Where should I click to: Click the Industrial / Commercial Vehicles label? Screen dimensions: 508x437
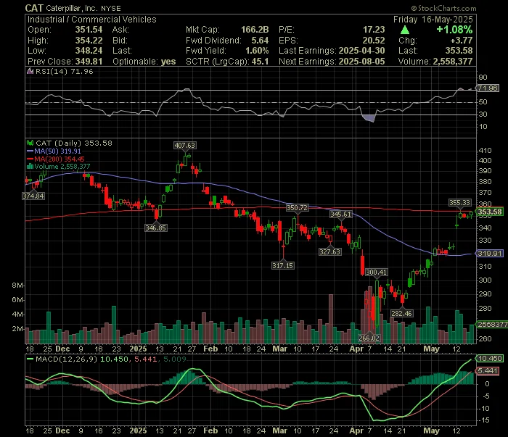(x=91, y=20)
